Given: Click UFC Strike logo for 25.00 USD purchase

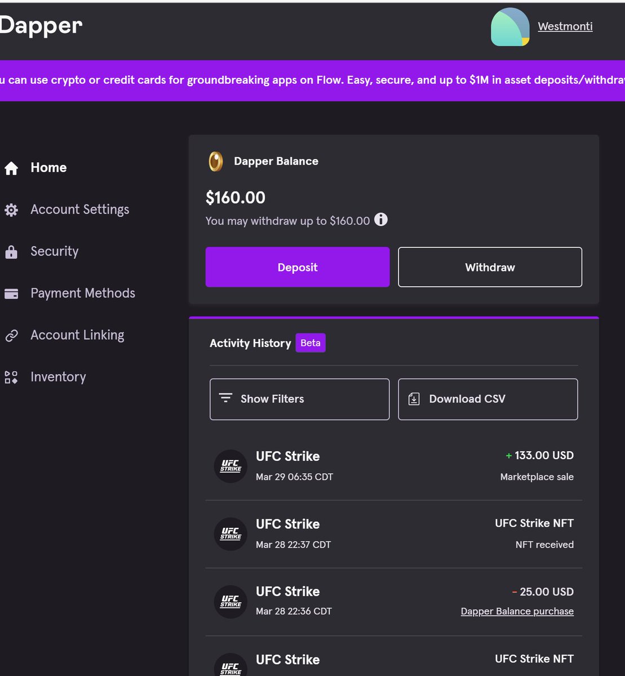Looking at the screenshot, I should [231, 602].
